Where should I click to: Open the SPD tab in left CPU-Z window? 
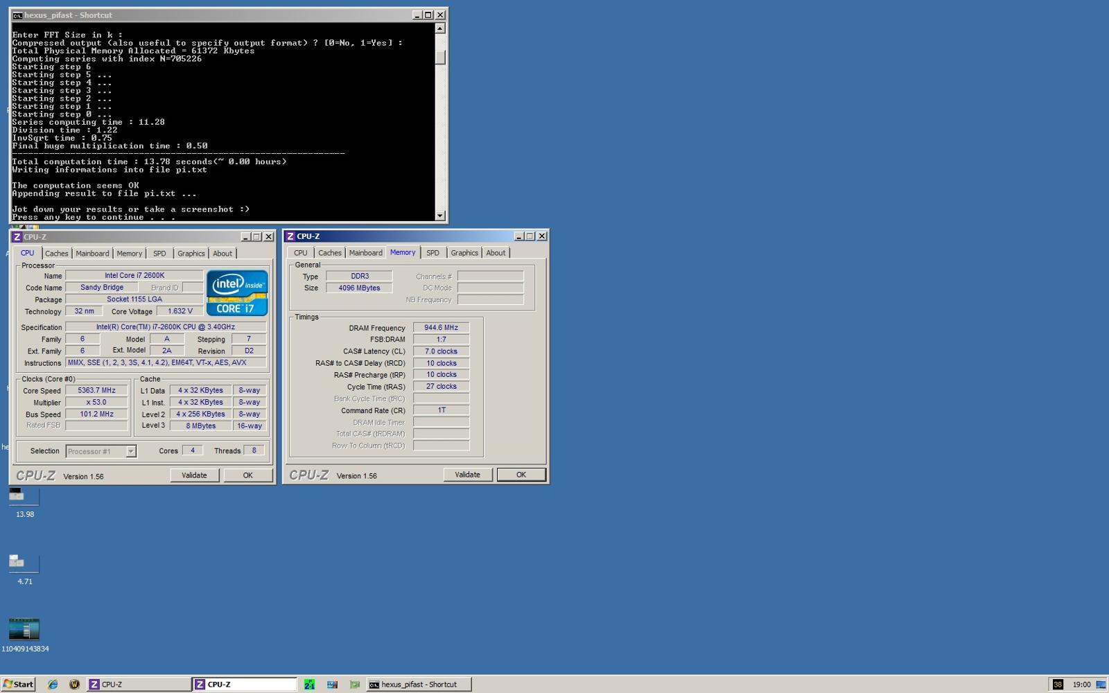[x=159, y=254]
